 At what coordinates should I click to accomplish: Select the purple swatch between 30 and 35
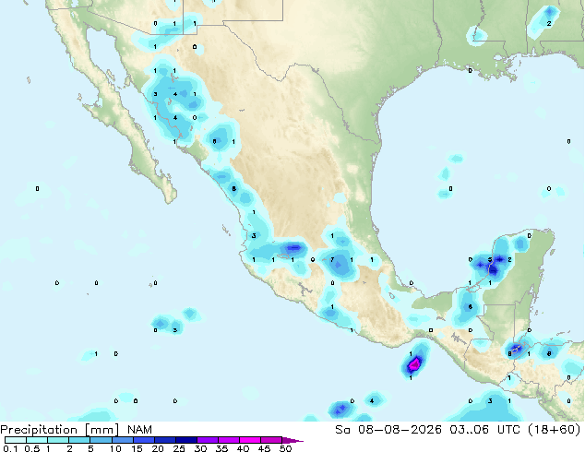click(x=207, y=440)
